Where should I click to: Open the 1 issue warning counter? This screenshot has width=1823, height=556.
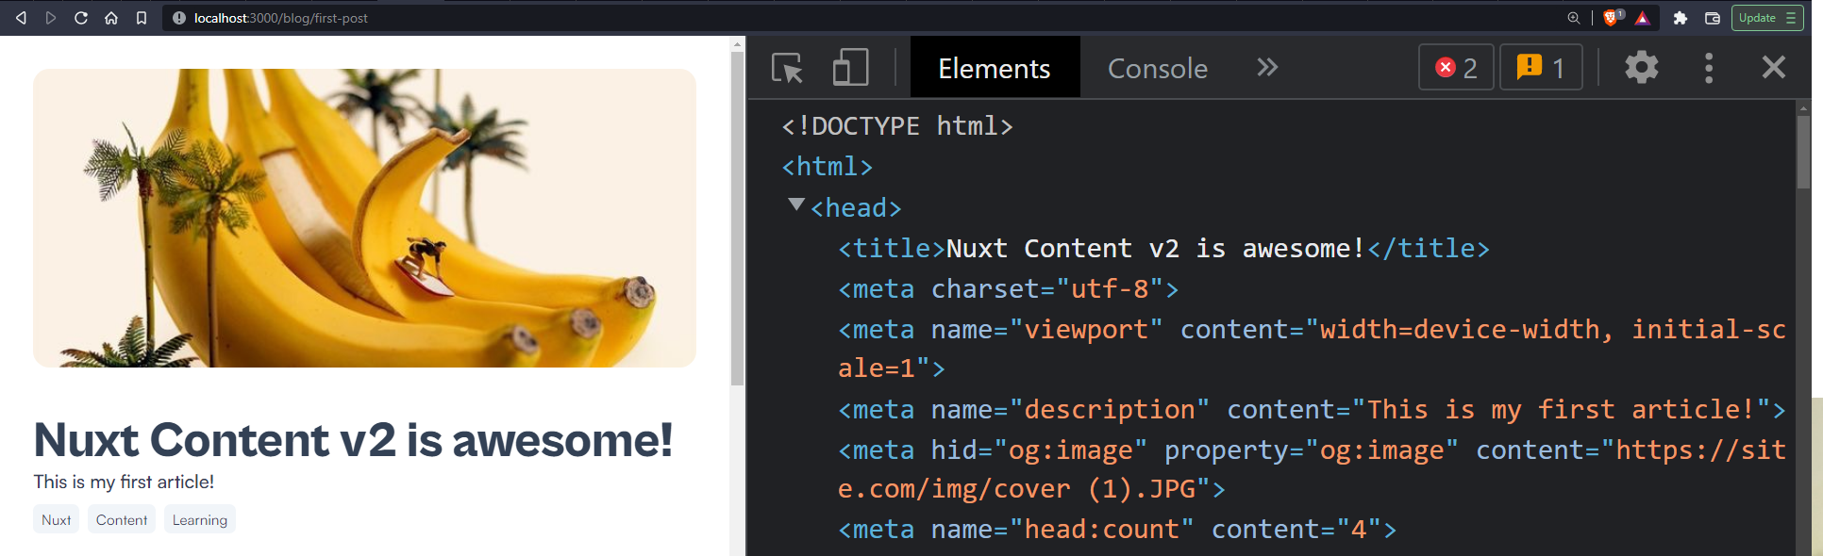(1541, 67)
